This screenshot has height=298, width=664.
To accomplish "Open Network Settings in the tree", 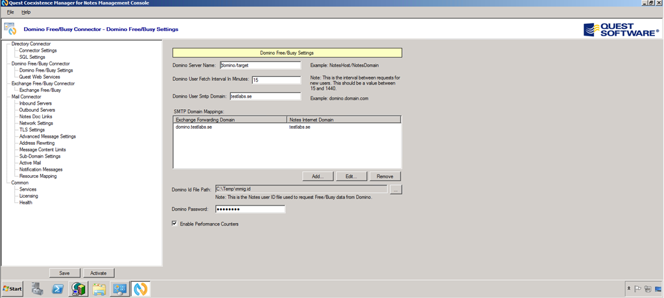I will tap(36, 123).
